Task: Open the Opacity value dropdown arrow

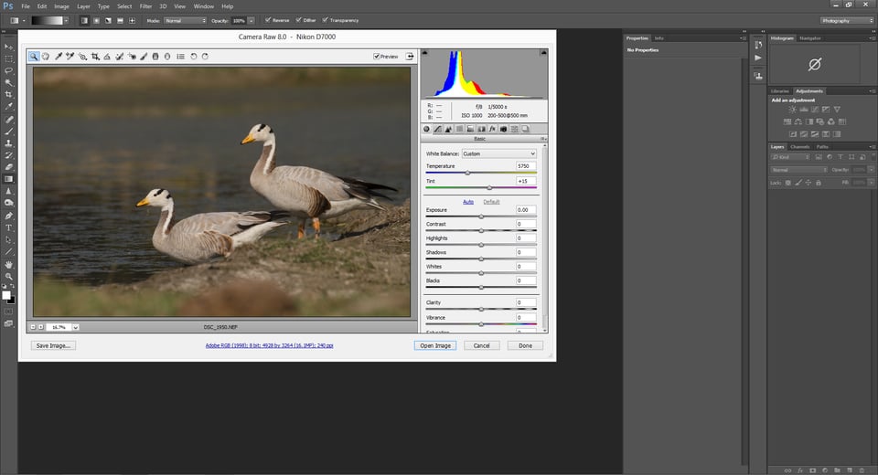Action: 252,21
